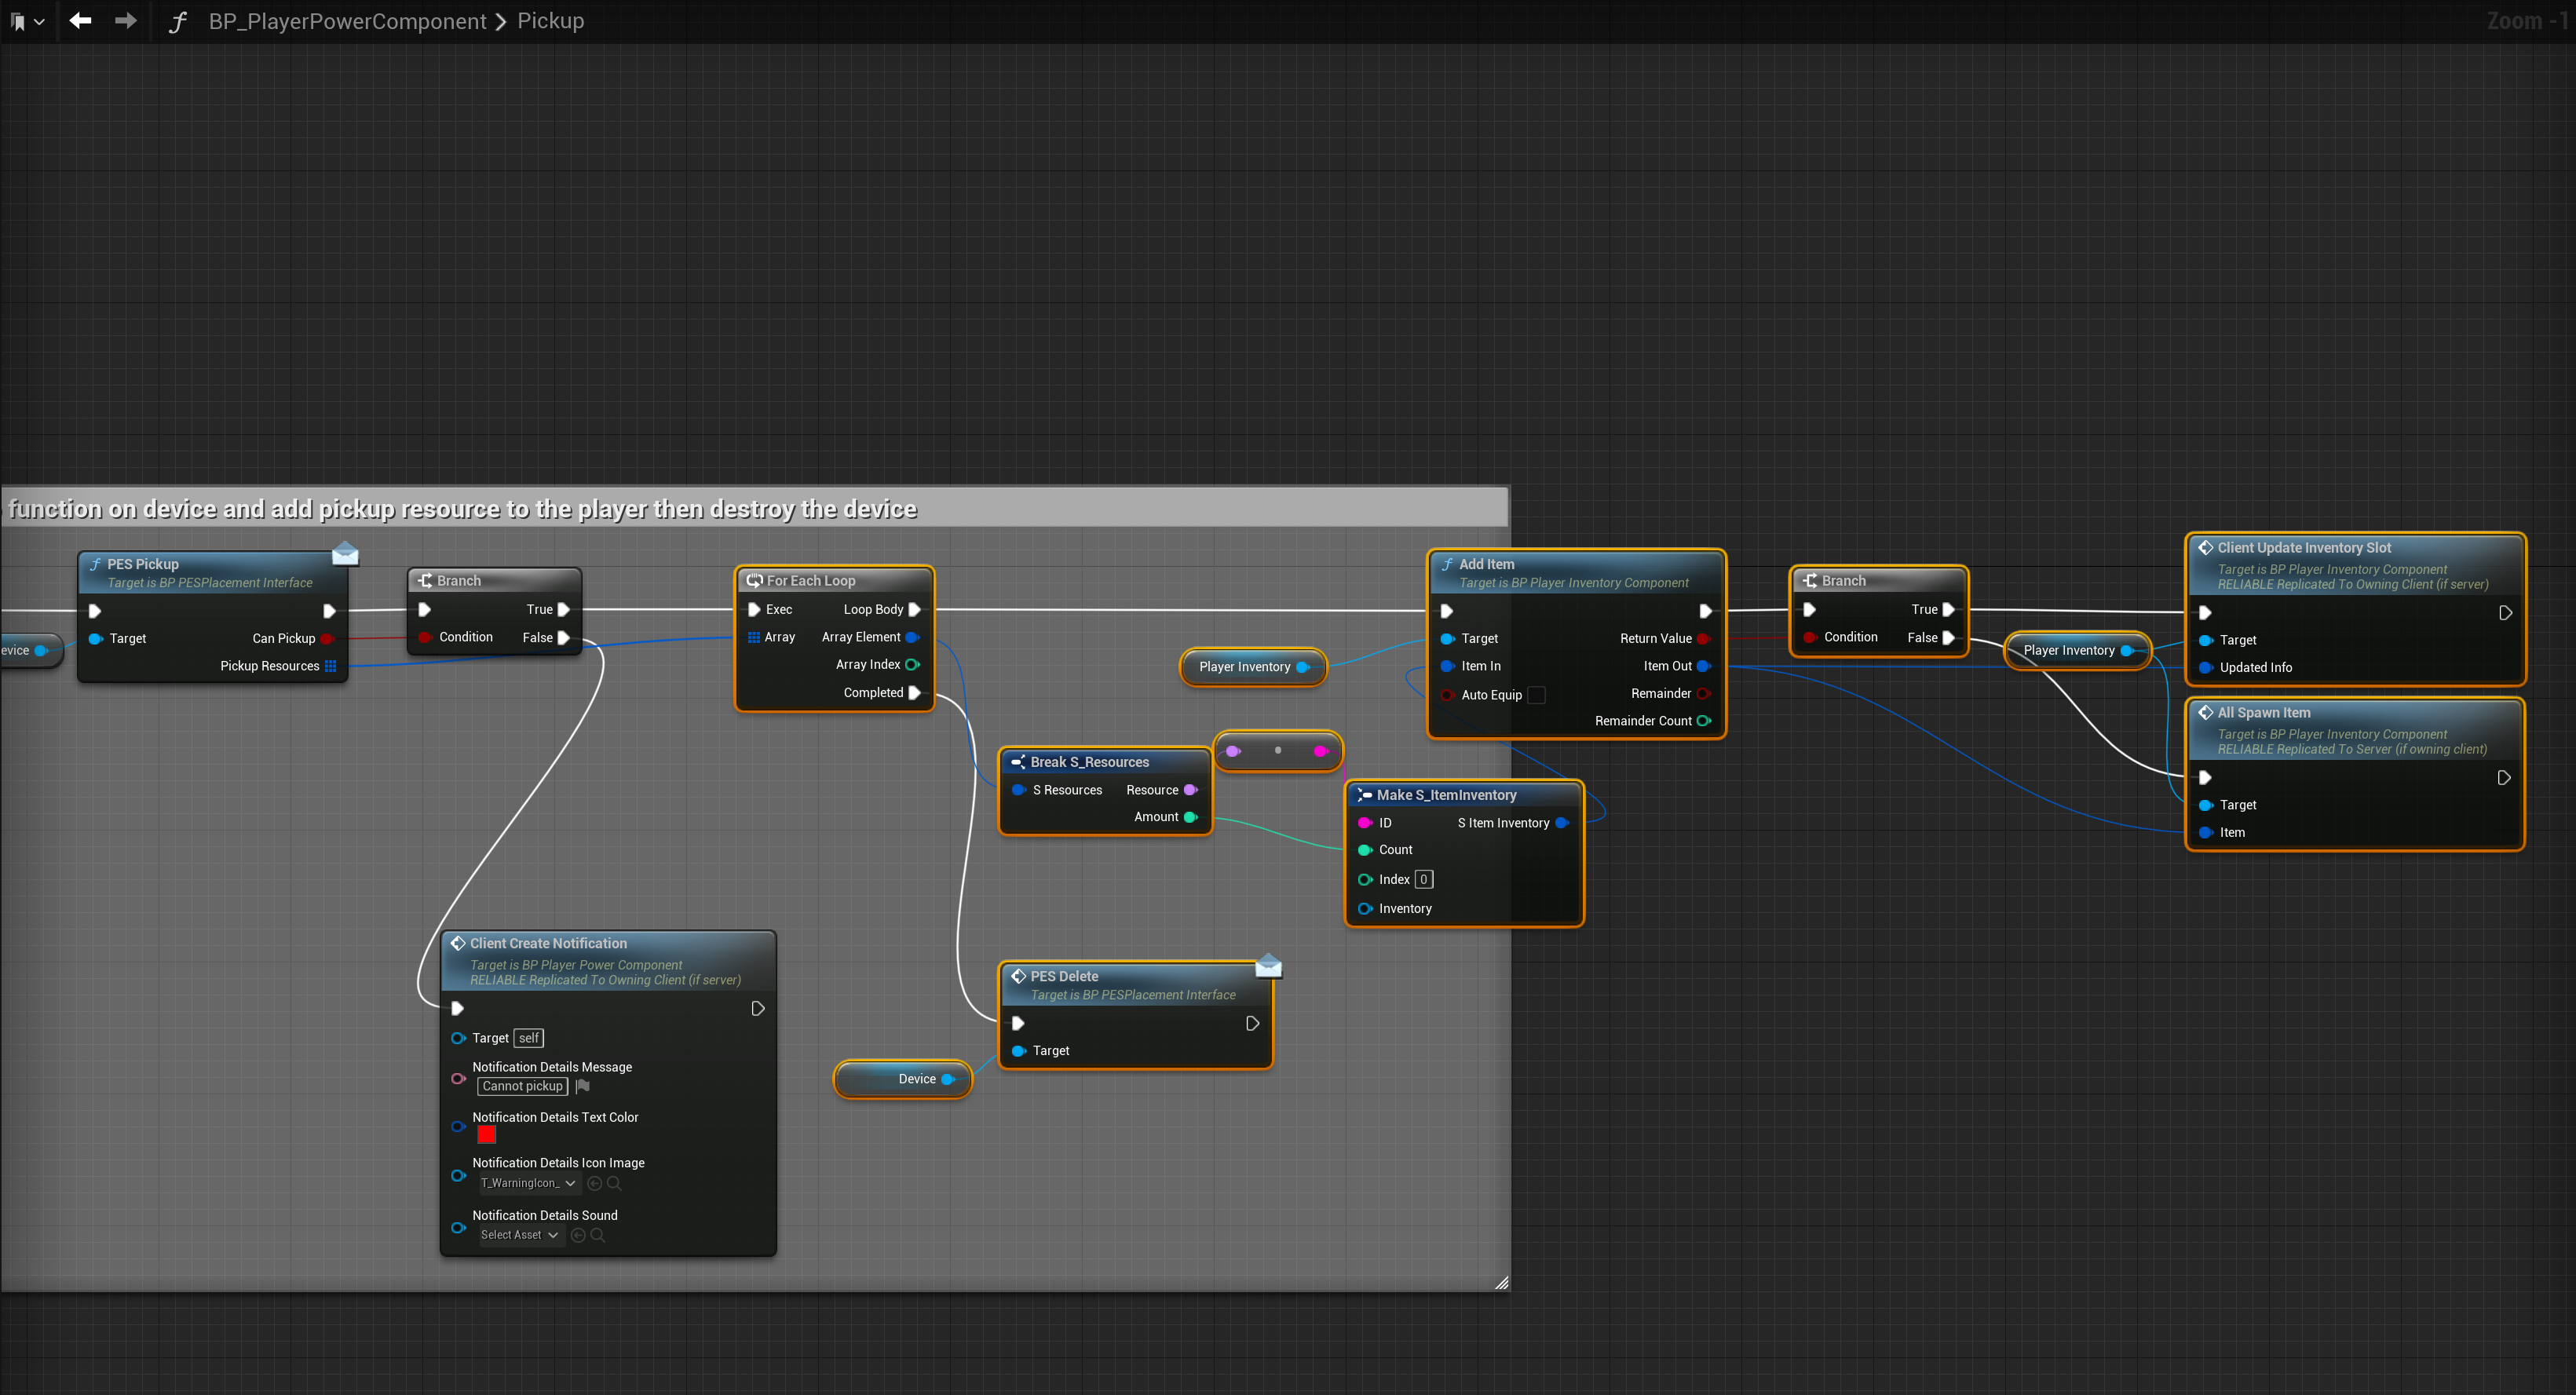The width and height of the screenshot is (2576, 1395).
Task: Click the navigate back arrow
Action: coord(80,21)
